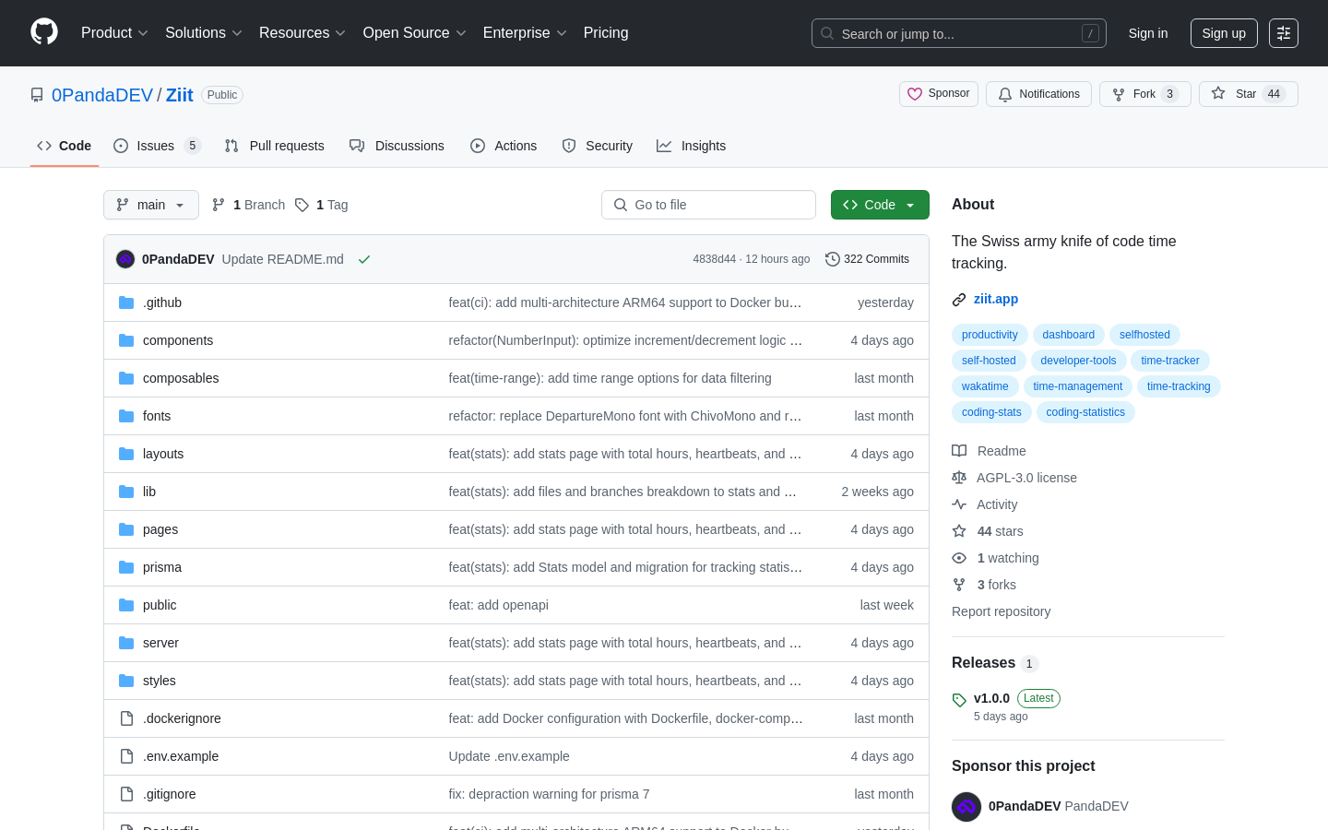Switch to the Insights tab
1328x830 pixels.
click(x=692, y=146)
